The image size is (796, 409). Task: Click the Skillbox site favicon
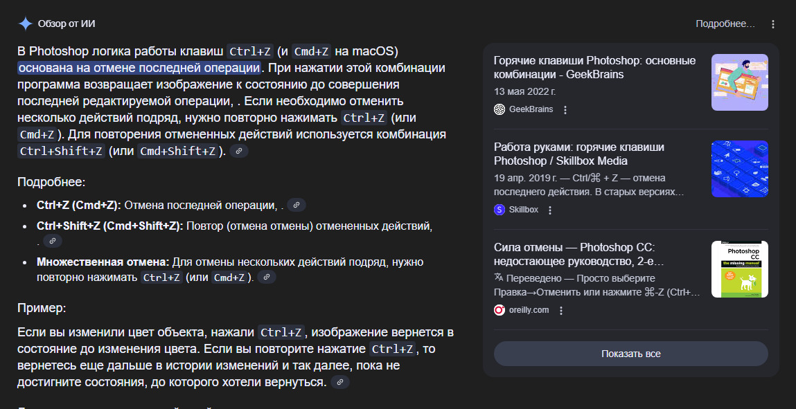(499, 210)
